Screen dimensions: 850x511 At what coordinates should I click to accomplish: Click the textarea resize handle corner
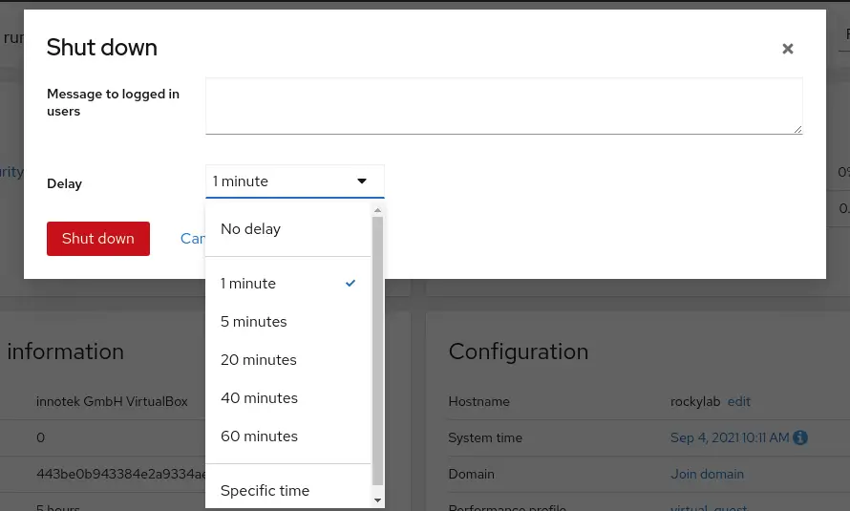tap(797, 129)
